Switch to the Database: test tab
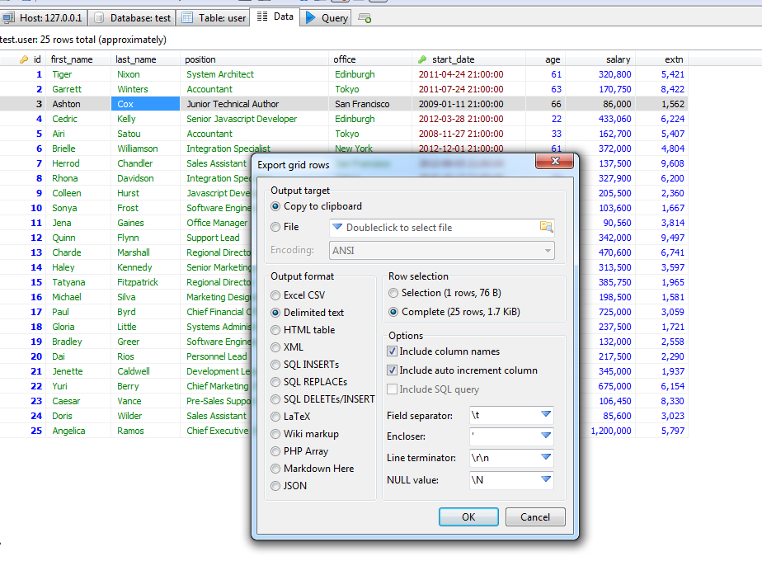This screenshot has width=762, height=580. pyautogui.click(x=133, y=18)
